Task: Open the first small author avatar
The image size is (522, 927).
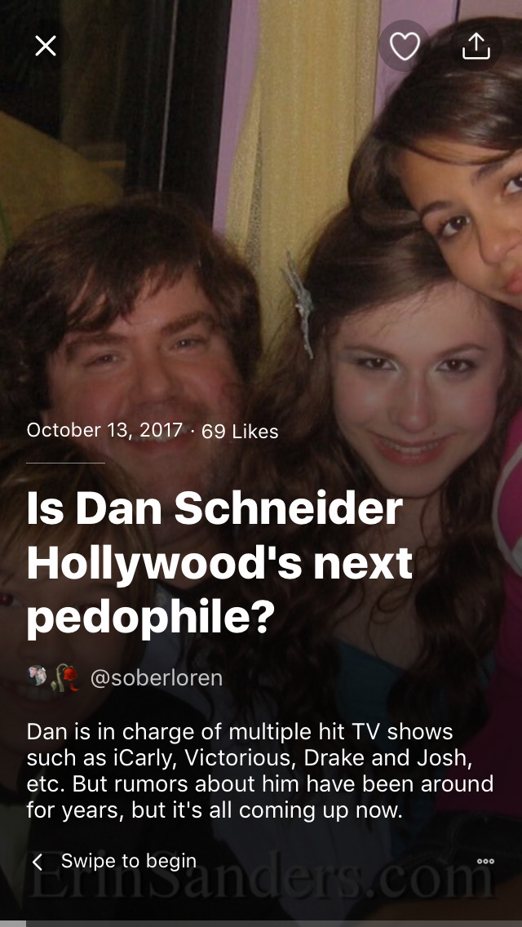Action: [38, 675]
